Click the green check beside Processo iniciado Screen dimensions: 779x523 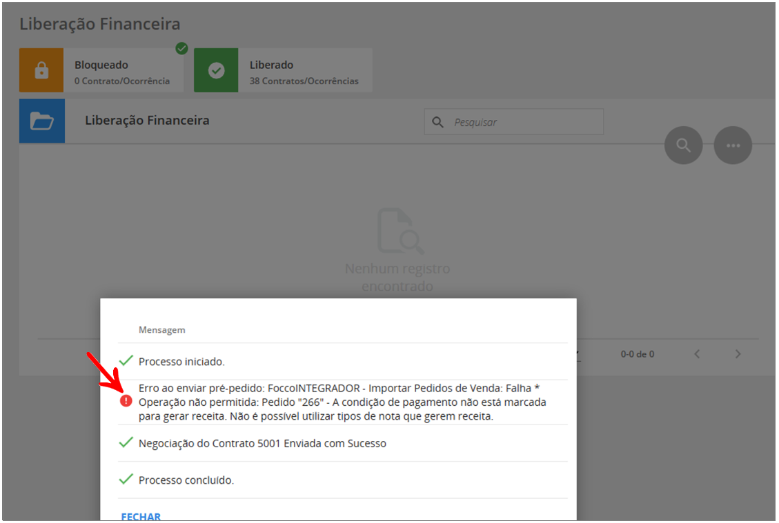point(126,361)
